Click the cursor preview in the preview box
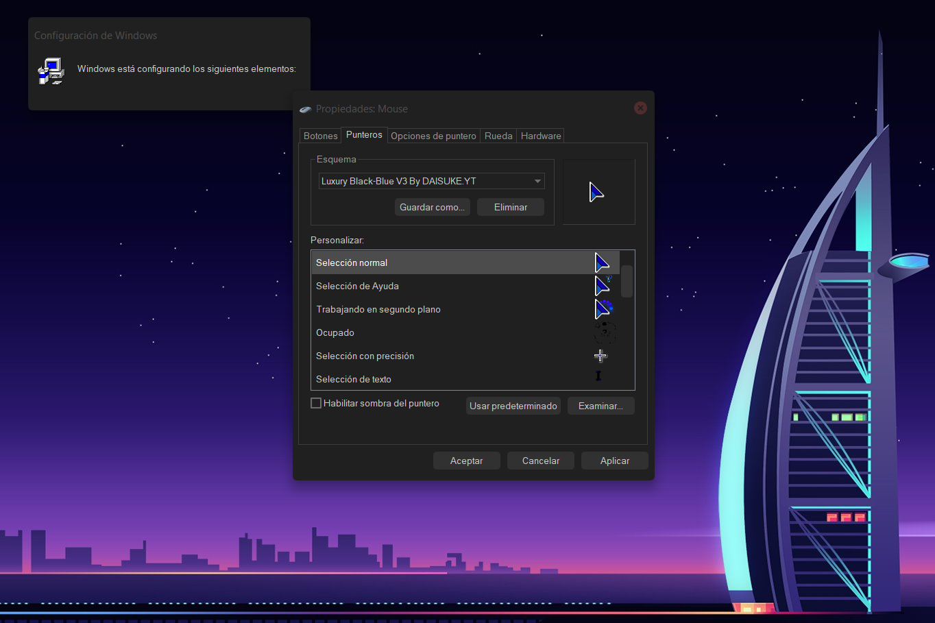Screen dimensions: 935x623 tap(596, 193)
